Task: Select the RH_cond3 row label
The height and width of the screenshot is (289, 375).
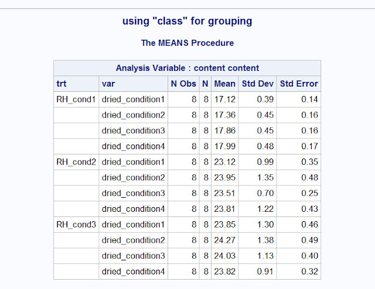Action: point(76,225)
